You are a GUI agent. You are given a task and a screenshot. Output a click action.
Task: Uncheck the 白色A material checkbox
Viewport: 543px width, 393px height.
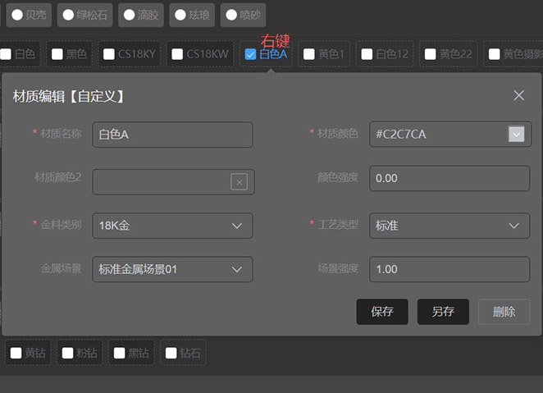(x=250, y=54)
